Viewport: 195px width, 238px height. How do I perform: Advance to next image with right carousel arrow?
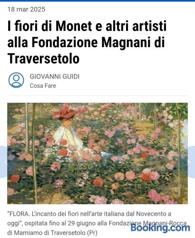[191, 162]
